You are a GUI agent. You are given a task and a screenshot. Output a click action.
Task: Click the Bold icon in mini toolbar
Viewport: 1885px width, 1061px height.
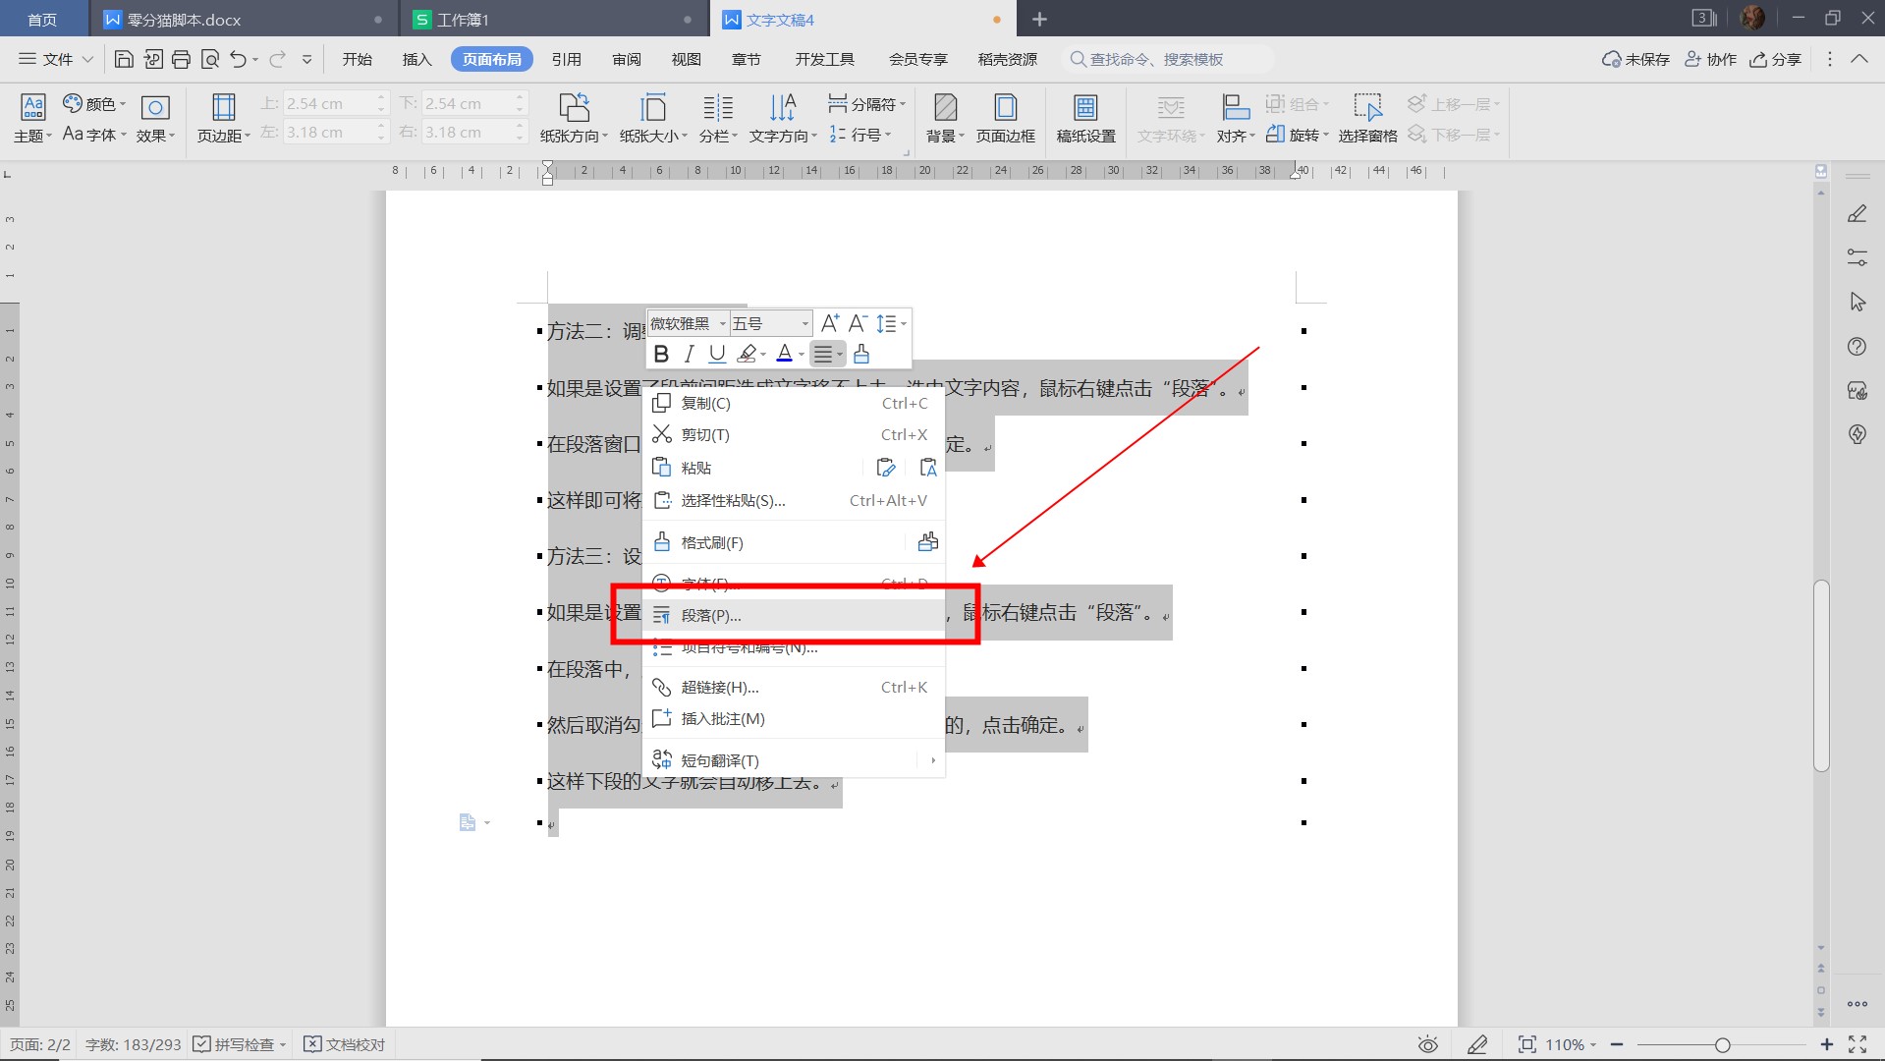click(661, 354)
